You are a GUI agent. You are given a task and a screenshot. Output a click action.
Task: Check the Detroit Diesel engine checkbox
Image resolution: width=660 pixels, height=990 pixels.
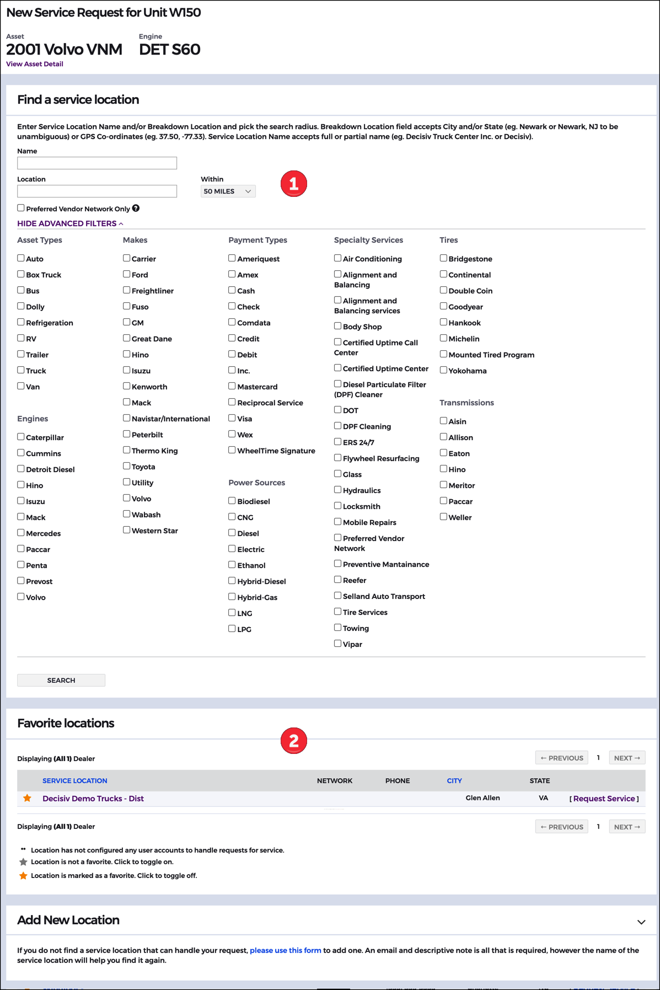point(21,469)
